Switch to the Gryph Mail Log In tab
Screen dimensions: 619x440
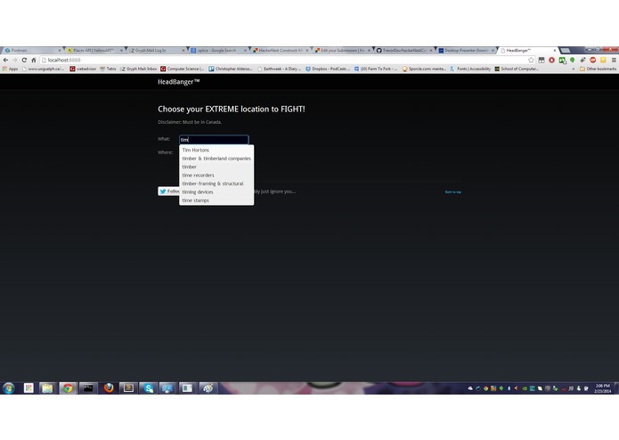pos(157,51)
